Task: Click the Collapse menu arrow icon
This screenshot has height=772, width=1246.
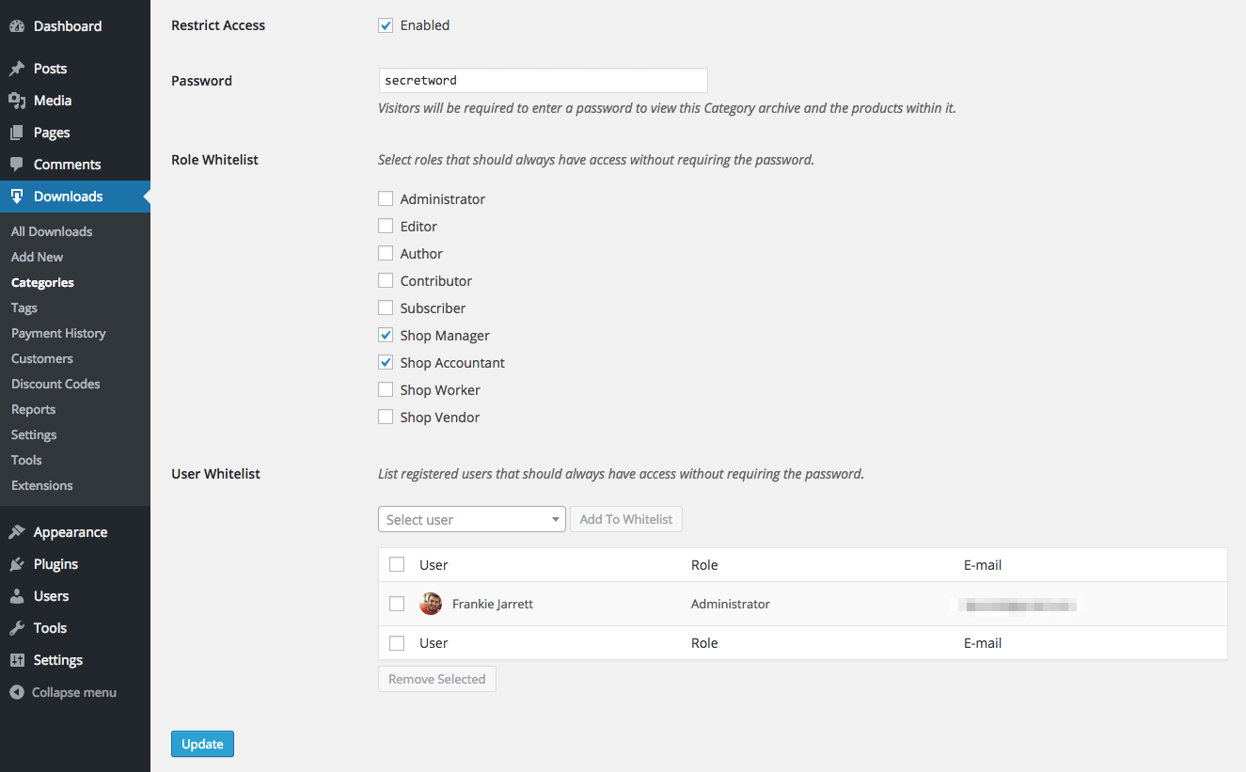Action: coord(17,692)
